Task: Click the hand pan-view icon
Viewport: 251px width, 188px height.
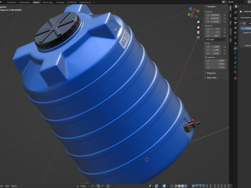Action: coord(198,27)
